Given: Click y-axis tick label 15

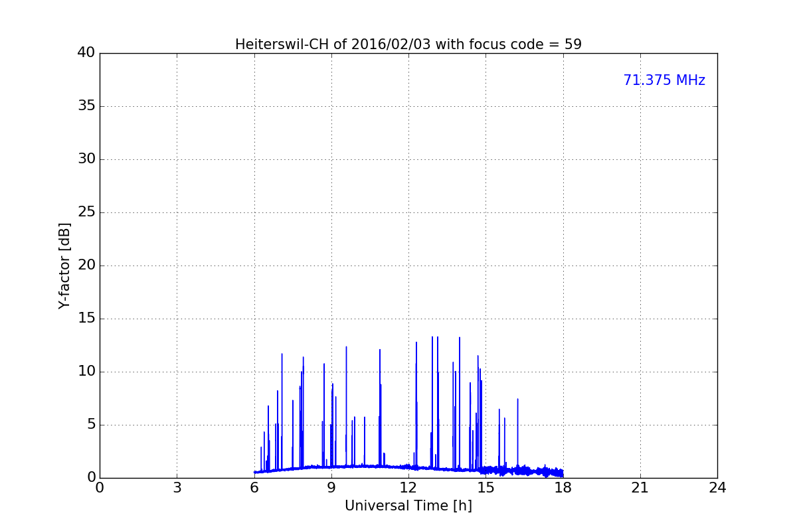Looking at the screenshot, I should 86,319.
